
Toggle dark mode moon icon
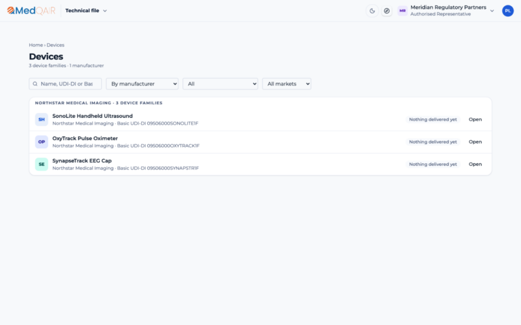(372, 11)
